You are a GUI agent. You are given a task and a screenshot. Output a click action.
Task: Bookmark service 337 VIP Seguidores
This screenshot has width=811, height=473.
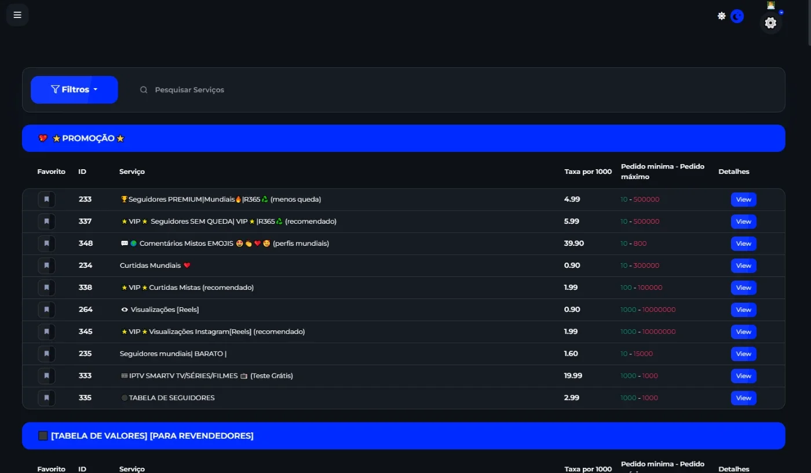(46, 221)
